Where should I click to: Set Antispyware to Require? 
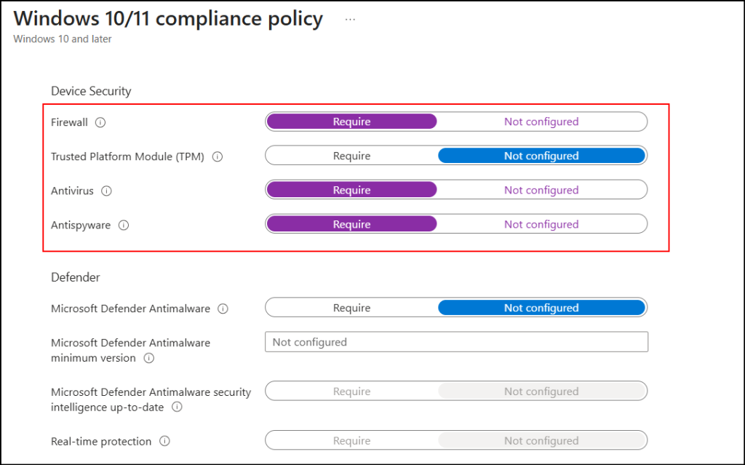pos(351,224)
